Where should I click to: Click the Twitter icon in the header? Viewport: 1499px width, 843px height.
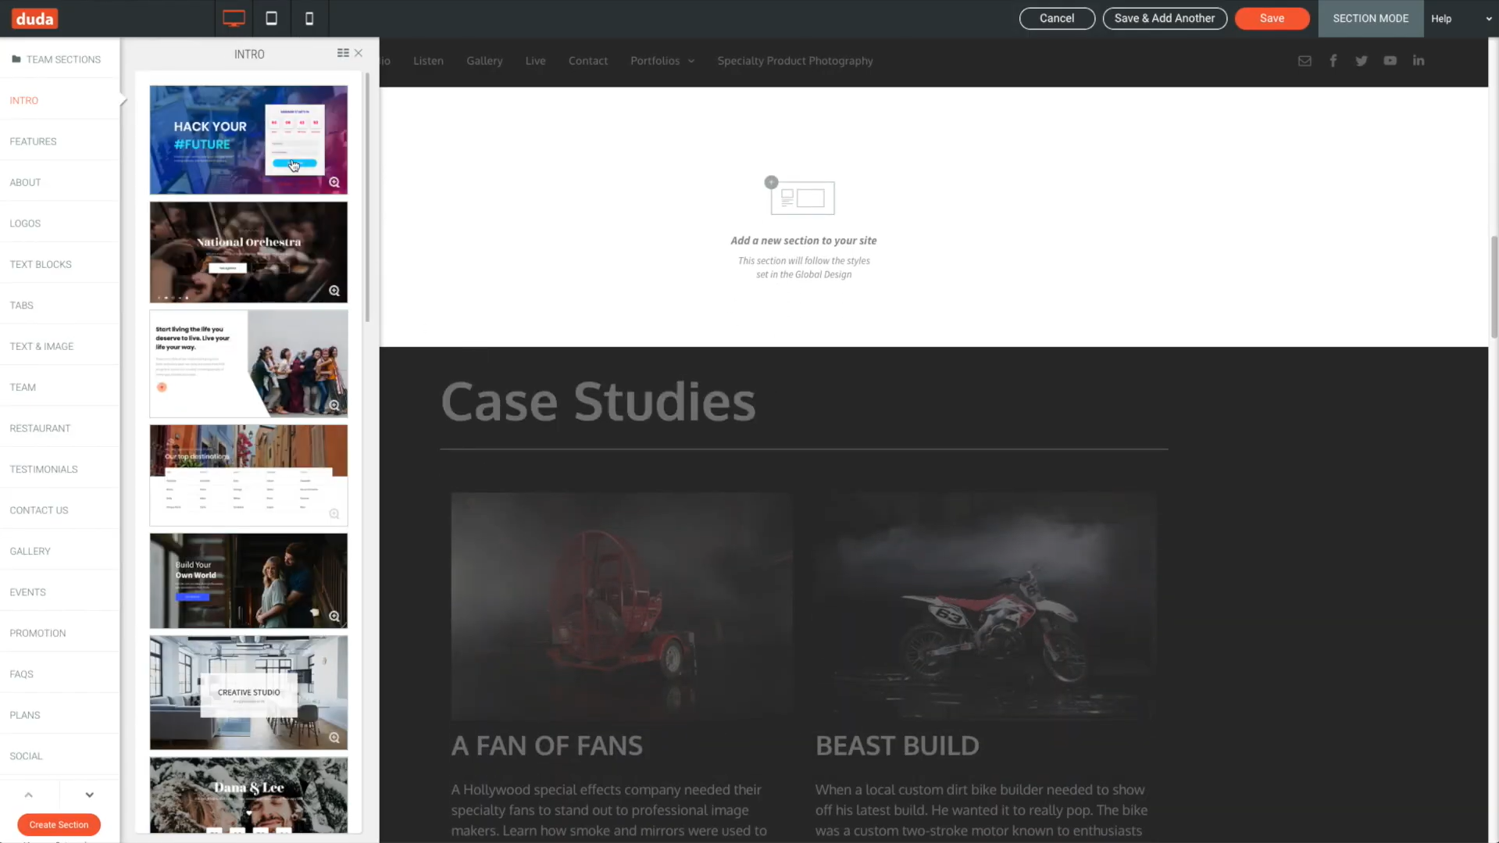[1362, 60]
